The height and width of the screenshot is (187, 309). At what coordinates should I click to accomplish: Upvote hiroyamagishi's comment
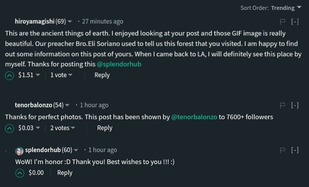click(10, 76)
